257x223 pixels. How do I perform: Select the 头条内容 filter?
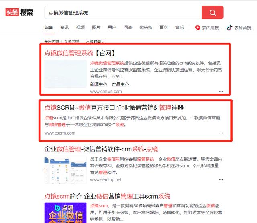71,42
